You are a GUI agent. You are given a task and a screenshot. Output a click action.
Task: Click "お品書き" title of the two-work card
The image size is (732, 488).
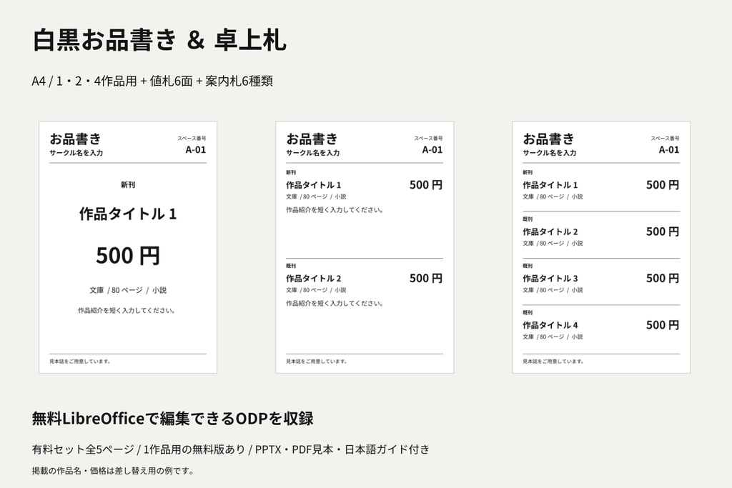point(312,139)
